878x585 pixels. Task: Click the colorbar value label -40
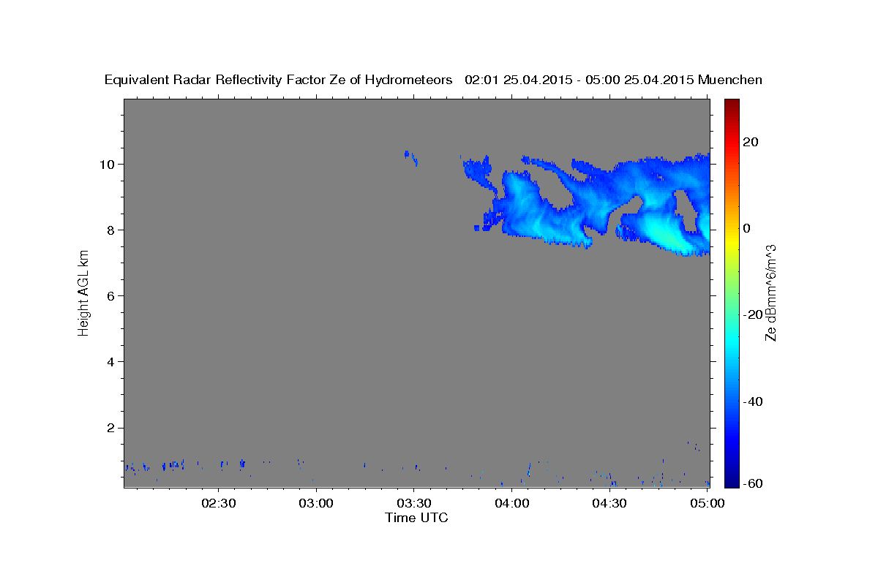(754, 401)
